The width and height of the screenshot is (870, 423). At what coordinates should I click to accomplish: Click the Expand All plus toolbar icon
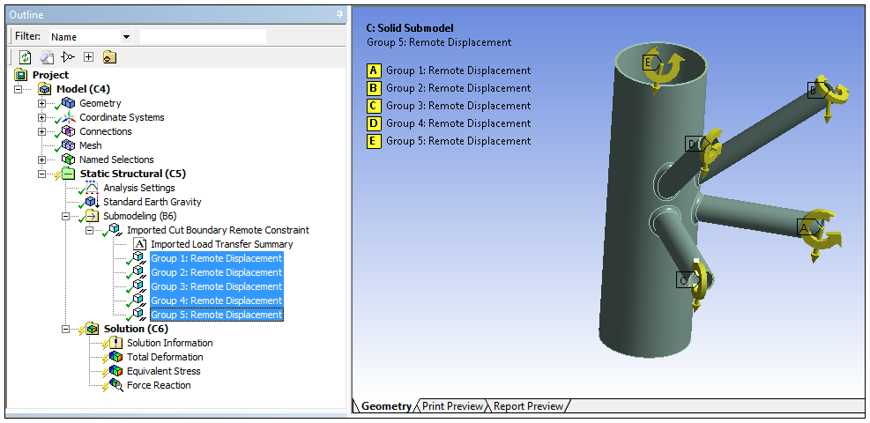[x=88, y=58]
